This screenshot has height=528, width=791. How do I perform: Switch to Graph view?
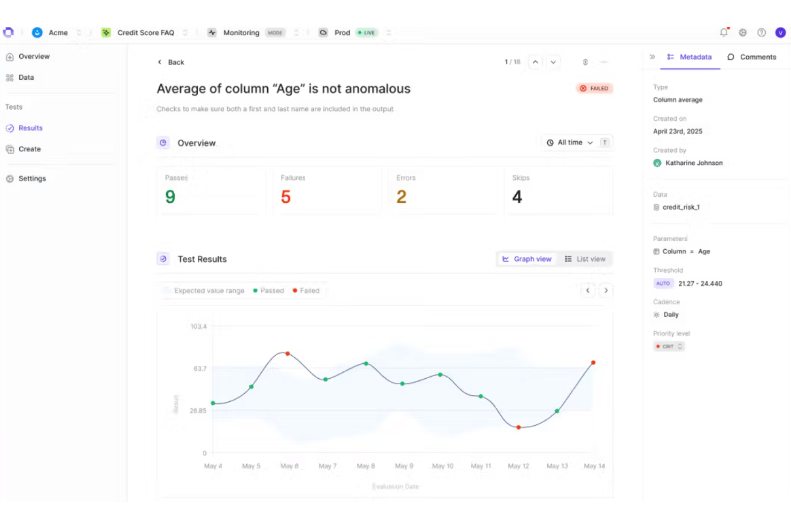point(527,259)
